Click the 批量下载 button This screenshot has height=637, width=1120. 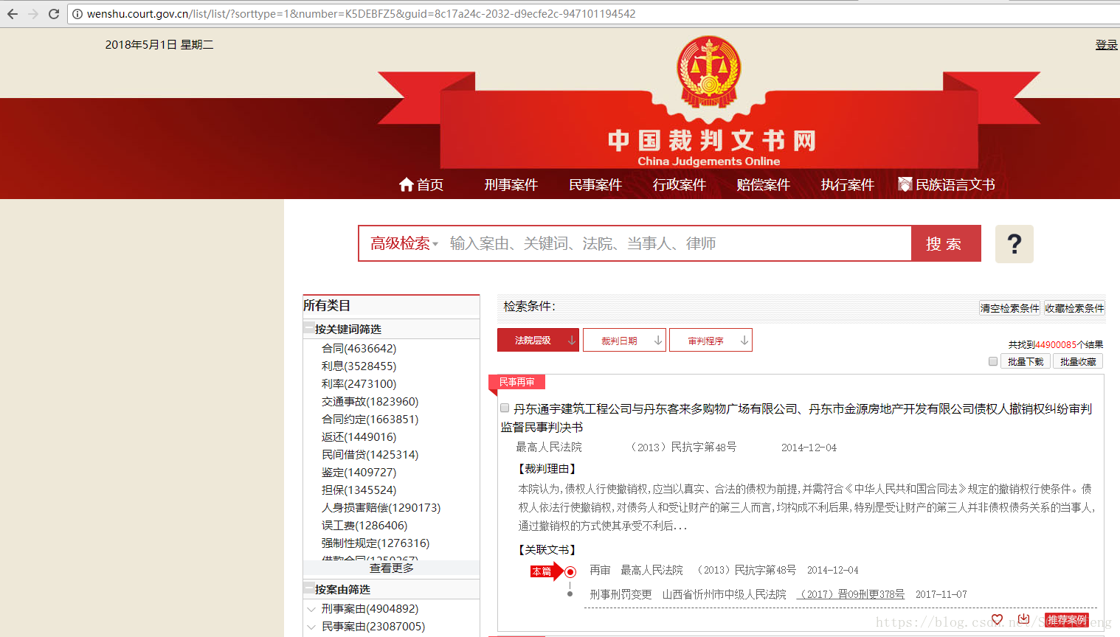coord(1026,361)
